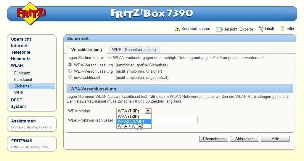Click the warning triangle icon beside Kennwort setzen
Image resolution: width=304 pixels, height=161 pixels.
177,29
